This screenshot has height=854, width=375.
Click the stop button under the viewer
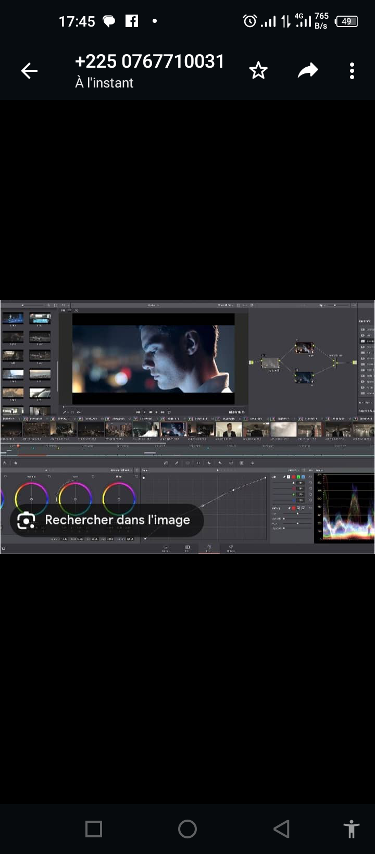[151, 412]
